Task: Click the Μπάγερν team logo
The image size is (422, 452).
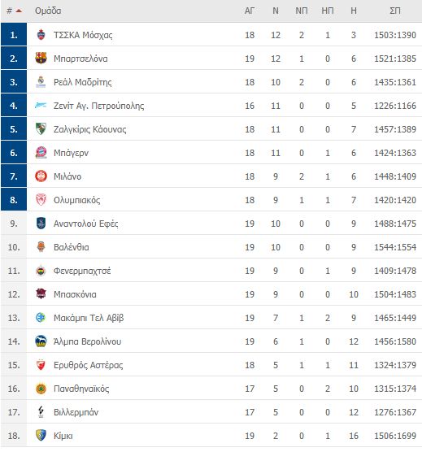Action: pyautogui.click(x=41, y=153)
